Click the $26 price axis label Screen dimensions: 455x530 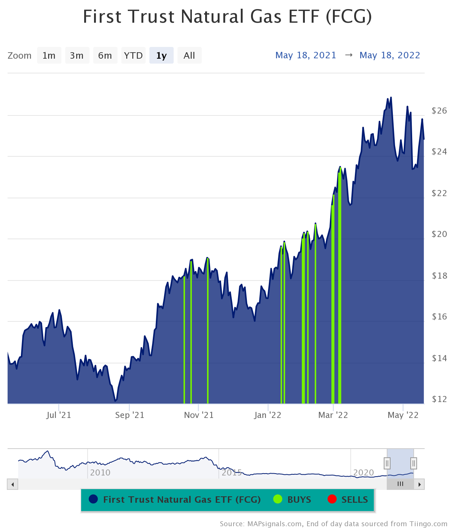coord(439,111)
